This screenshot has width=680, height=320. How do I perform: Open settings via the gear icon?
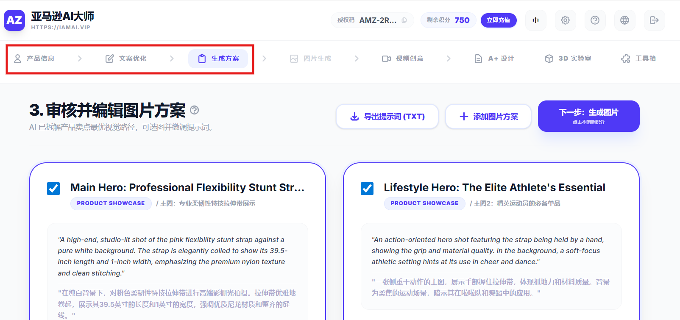click(x=565, y=20)
